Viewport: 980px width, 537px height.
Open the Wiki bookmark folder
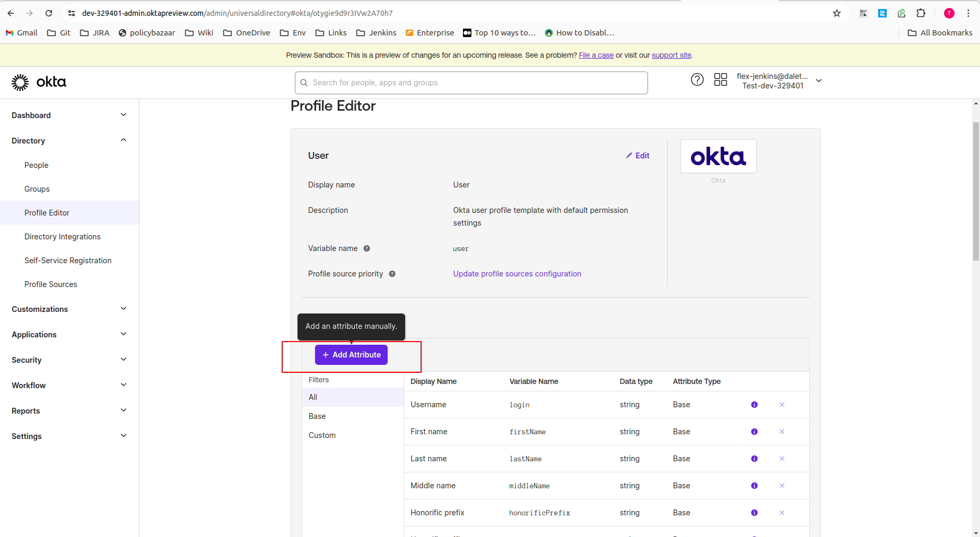(x=199, y=33)
